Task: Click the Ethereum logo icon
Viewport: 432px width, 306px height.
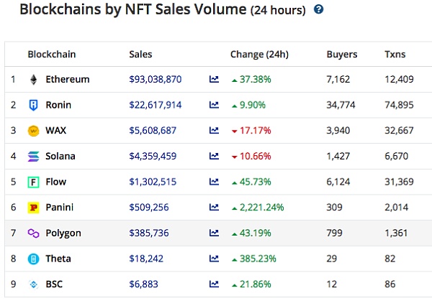Action: 33,79
